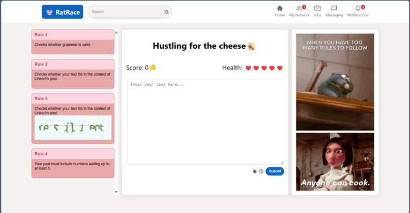
Task: Select the Rule 1 header
Action: point(73,34)
